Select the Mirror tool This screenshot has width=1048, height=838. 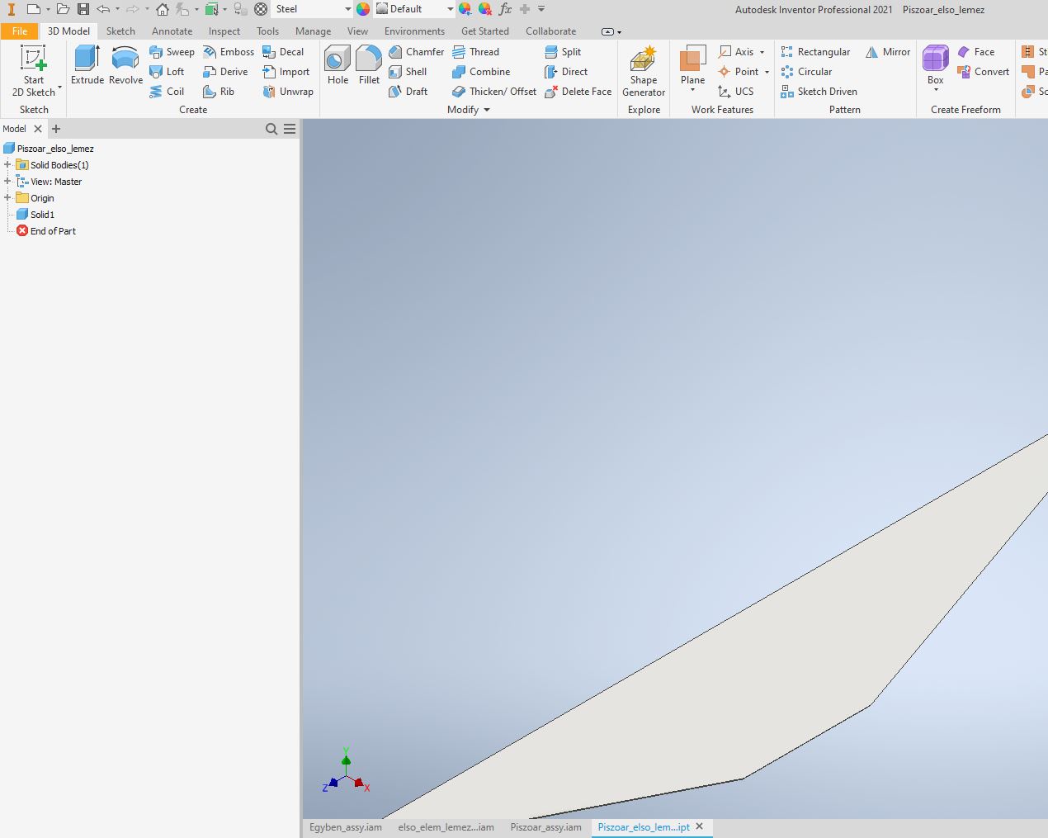pyautogui.click(x=888, y=52)
